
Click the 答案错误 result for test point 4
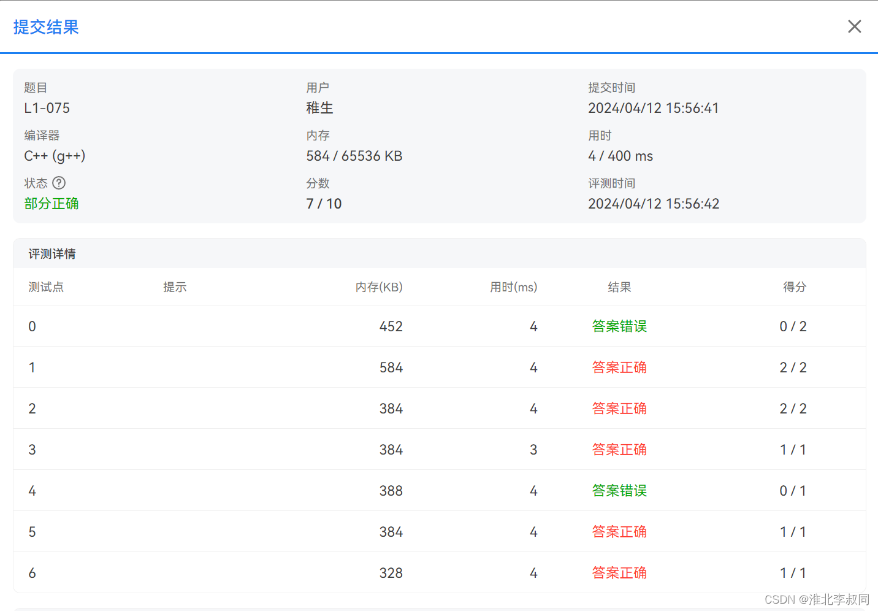click(619, 490)
